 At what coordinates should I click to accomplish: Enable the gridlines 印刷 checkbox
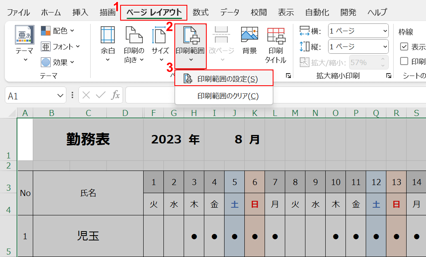(404, 61)
